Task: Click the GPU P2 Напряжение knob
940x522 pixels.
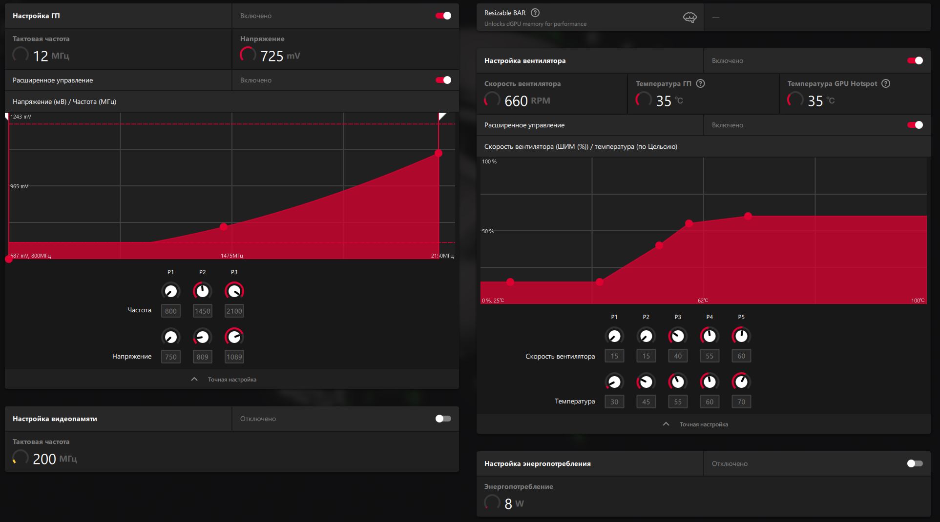Action: pos(202,337)
